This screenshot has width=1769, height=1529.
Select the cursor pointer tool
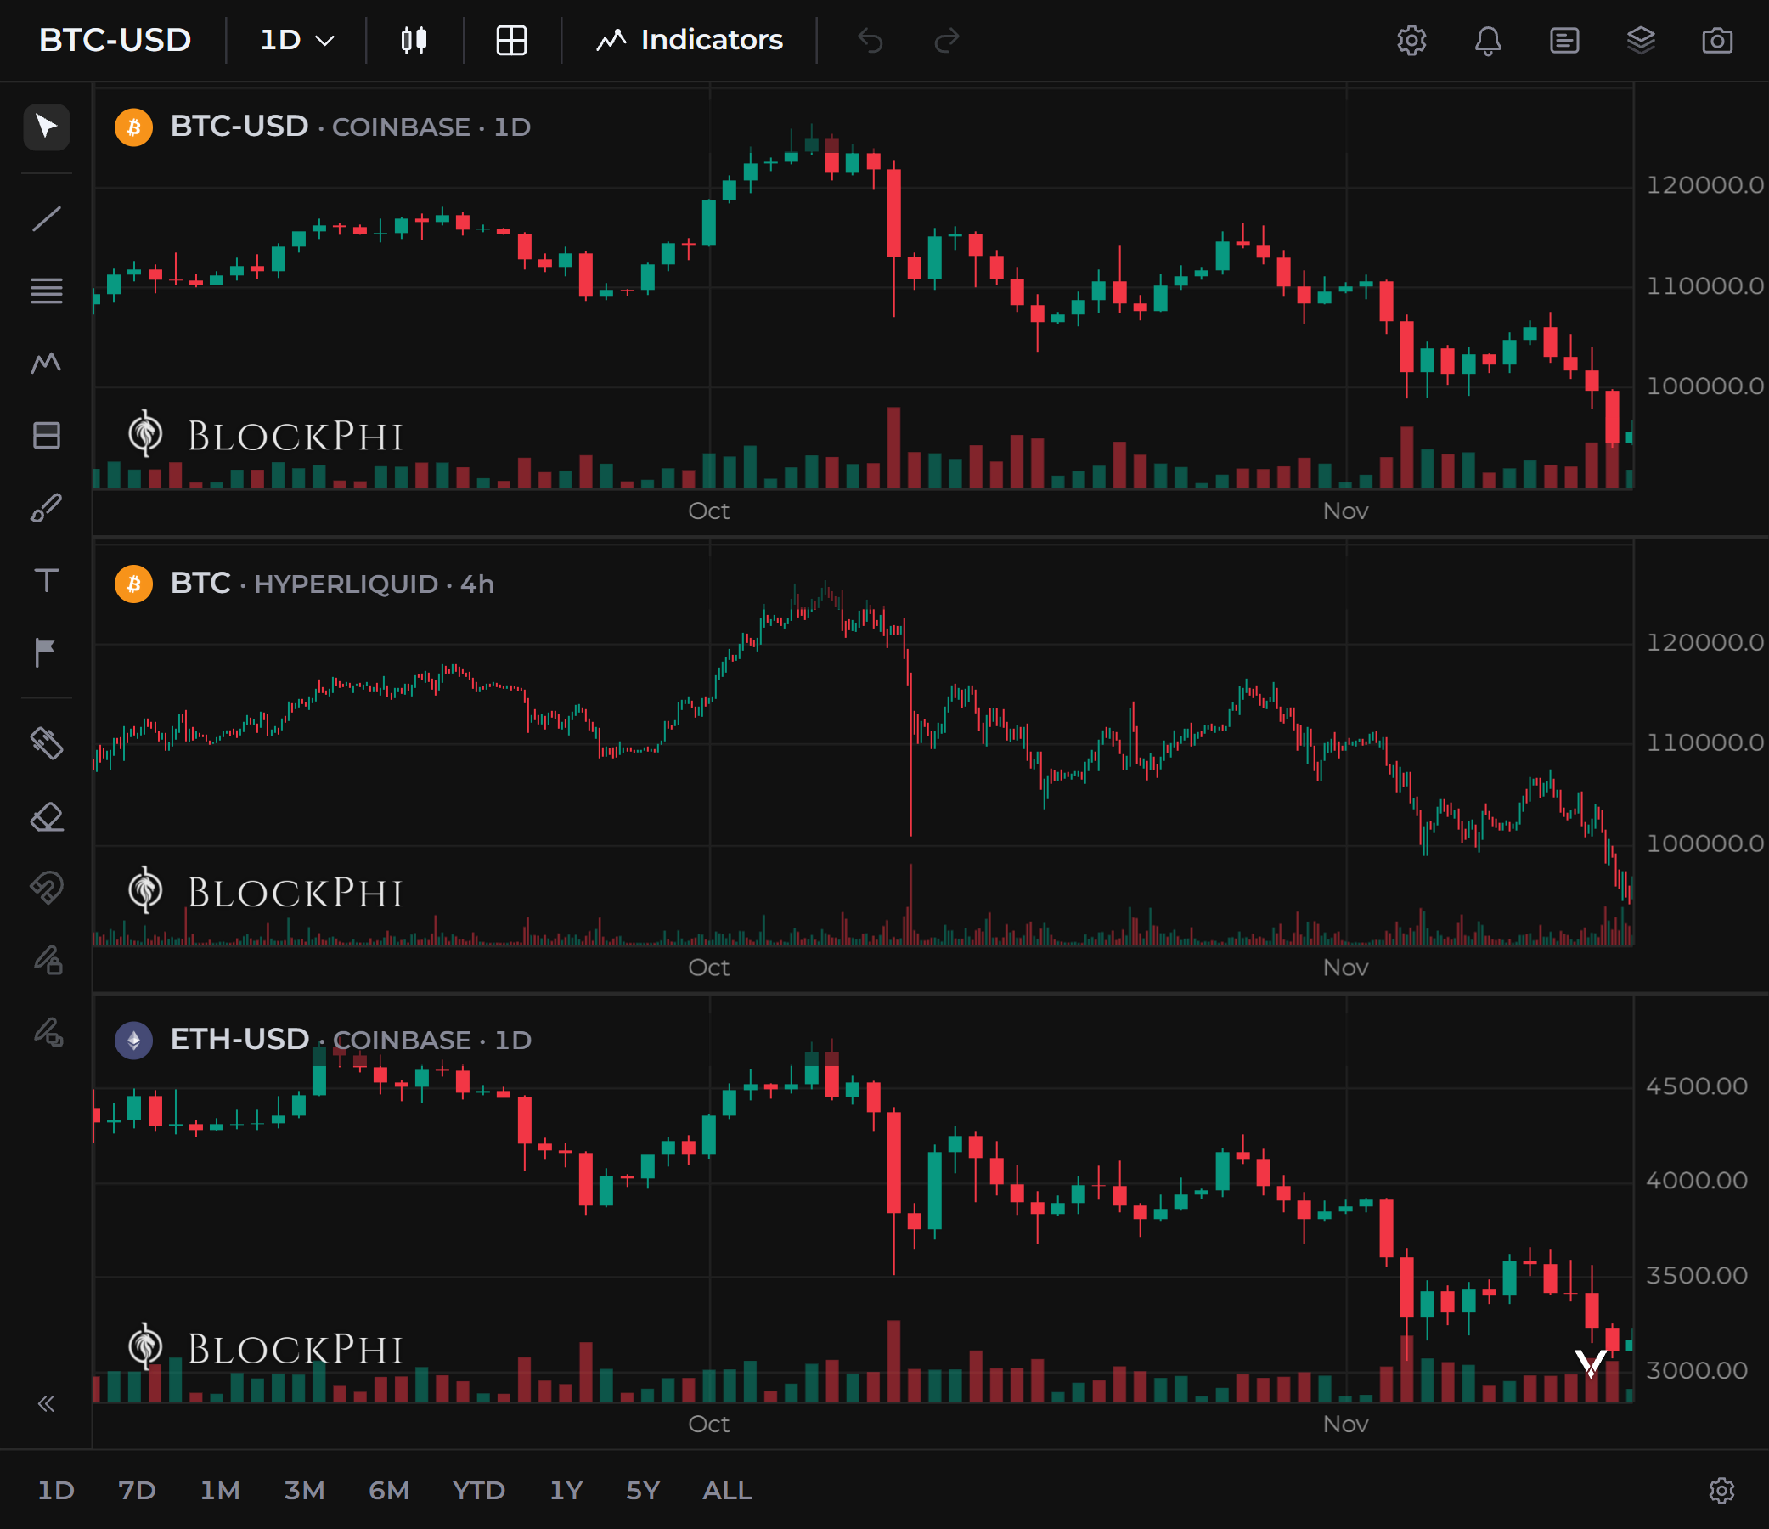point(46,127)
